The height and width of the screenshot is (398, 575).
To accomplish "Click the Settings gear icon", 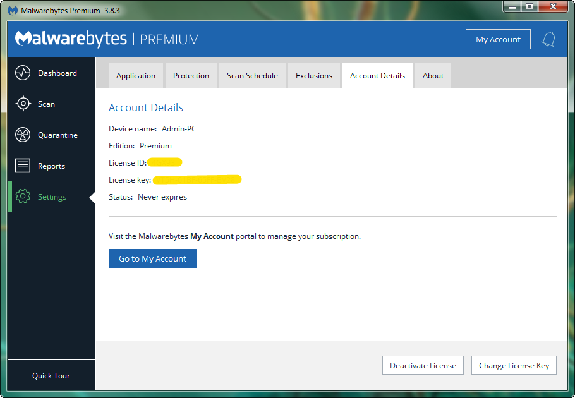I will (23, 197).
